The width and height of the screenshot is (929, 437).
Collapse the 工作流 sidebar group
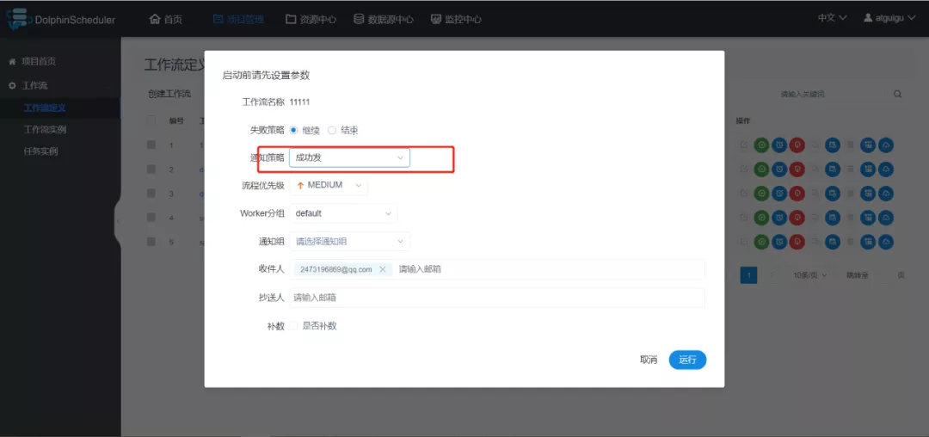(35, 86)
